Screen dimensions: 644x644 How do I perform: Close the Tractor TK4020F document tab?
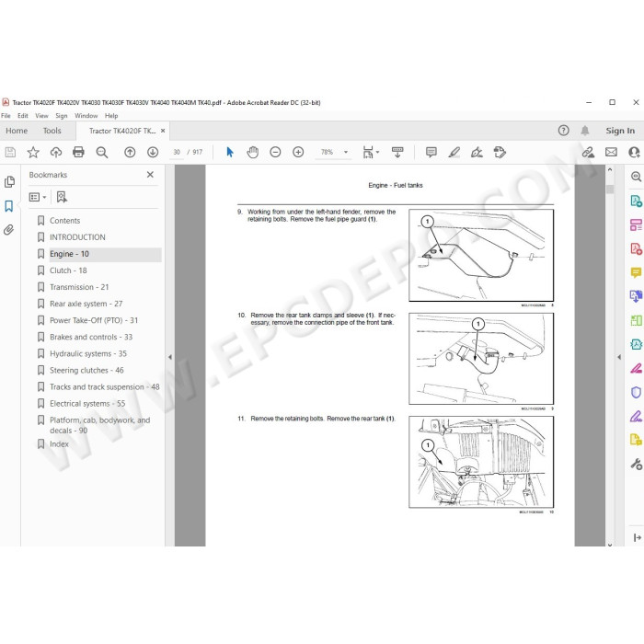163,131
